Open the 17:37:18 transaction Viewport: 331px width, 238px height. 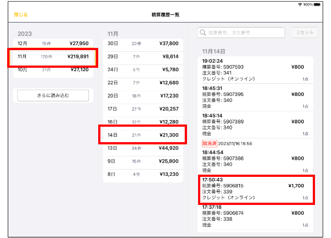255,216
